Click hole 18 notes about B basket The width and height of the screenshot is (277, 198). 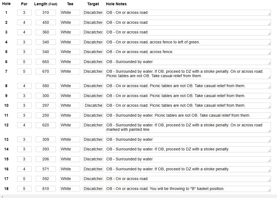click(x=188, y=189)
